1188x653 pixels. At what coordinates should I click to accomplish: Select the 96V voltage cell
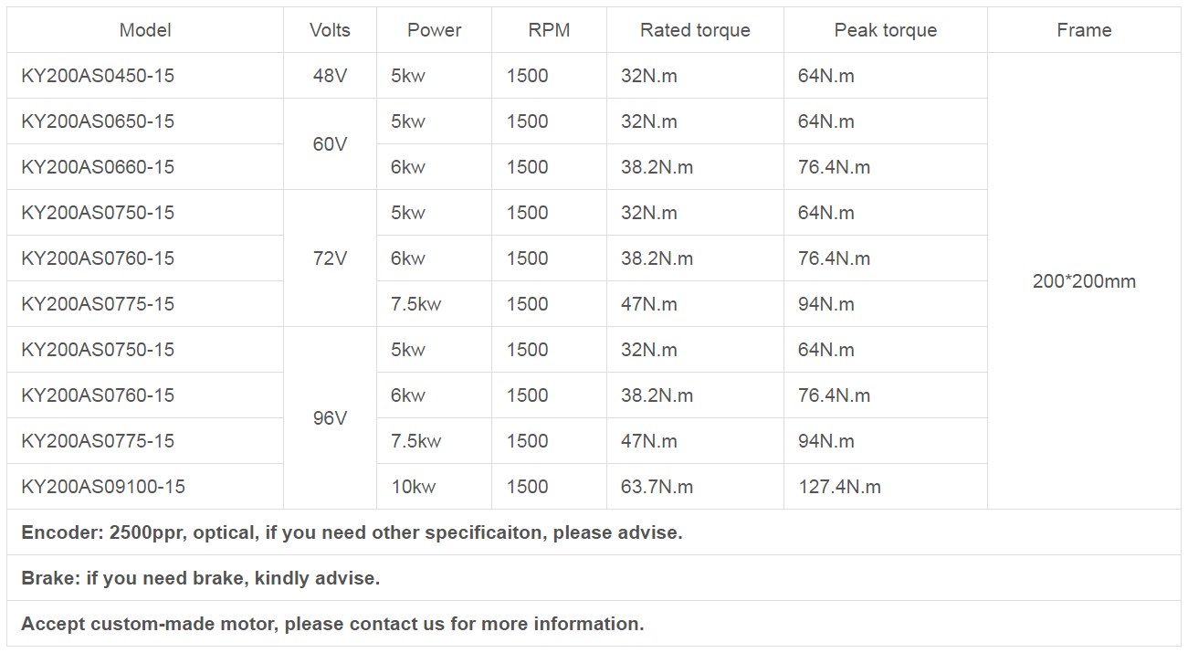(330, 418)
